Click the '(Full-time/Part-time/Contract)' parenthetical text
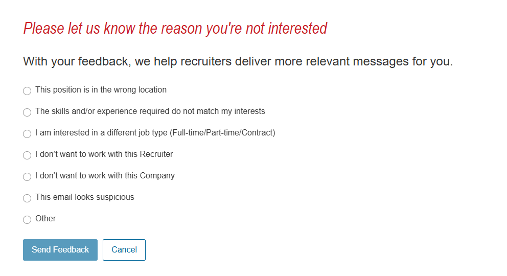 tap(222, 133)
